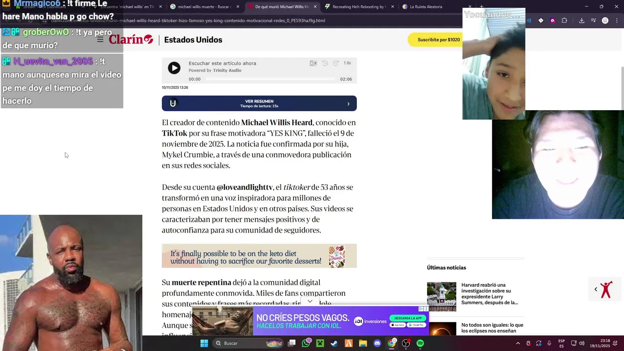Open Google Chrome on taskbar

click(x=391, y=343)
